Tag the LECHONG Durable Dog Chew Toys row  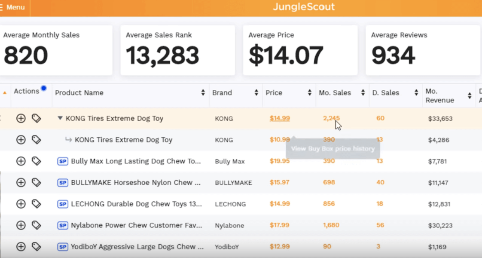pos(36,204)
